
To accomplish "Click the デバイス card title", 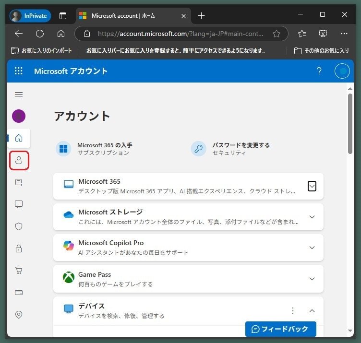I will click(x=91, y=306).
